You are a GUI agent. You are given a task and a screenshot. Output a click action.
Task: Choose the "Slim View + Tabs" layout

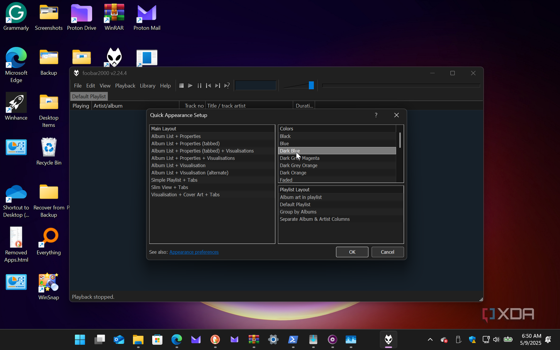click(x=212, y=187)
